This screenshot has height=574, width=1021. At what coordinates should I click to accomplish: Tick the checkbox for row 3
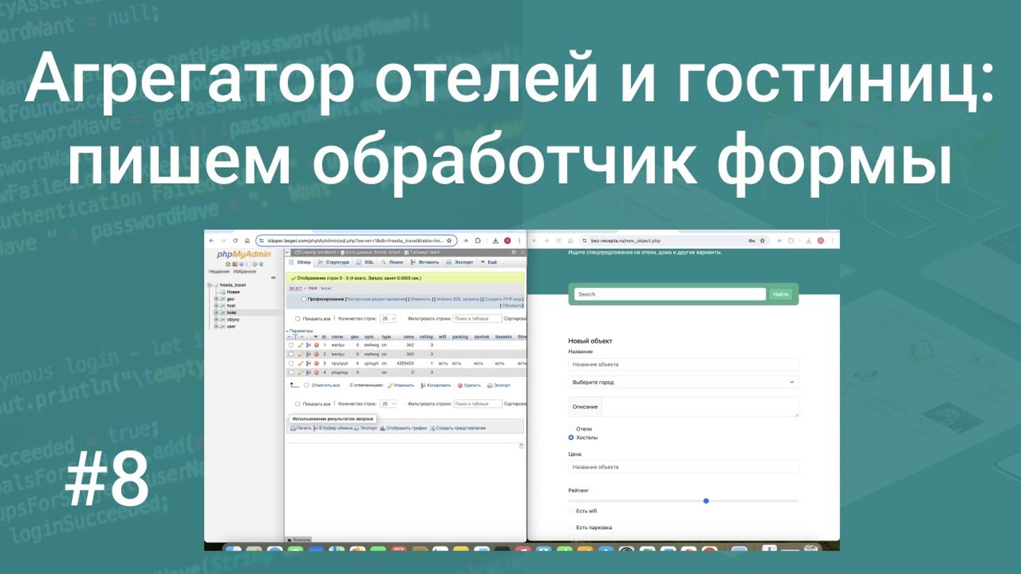291,364
